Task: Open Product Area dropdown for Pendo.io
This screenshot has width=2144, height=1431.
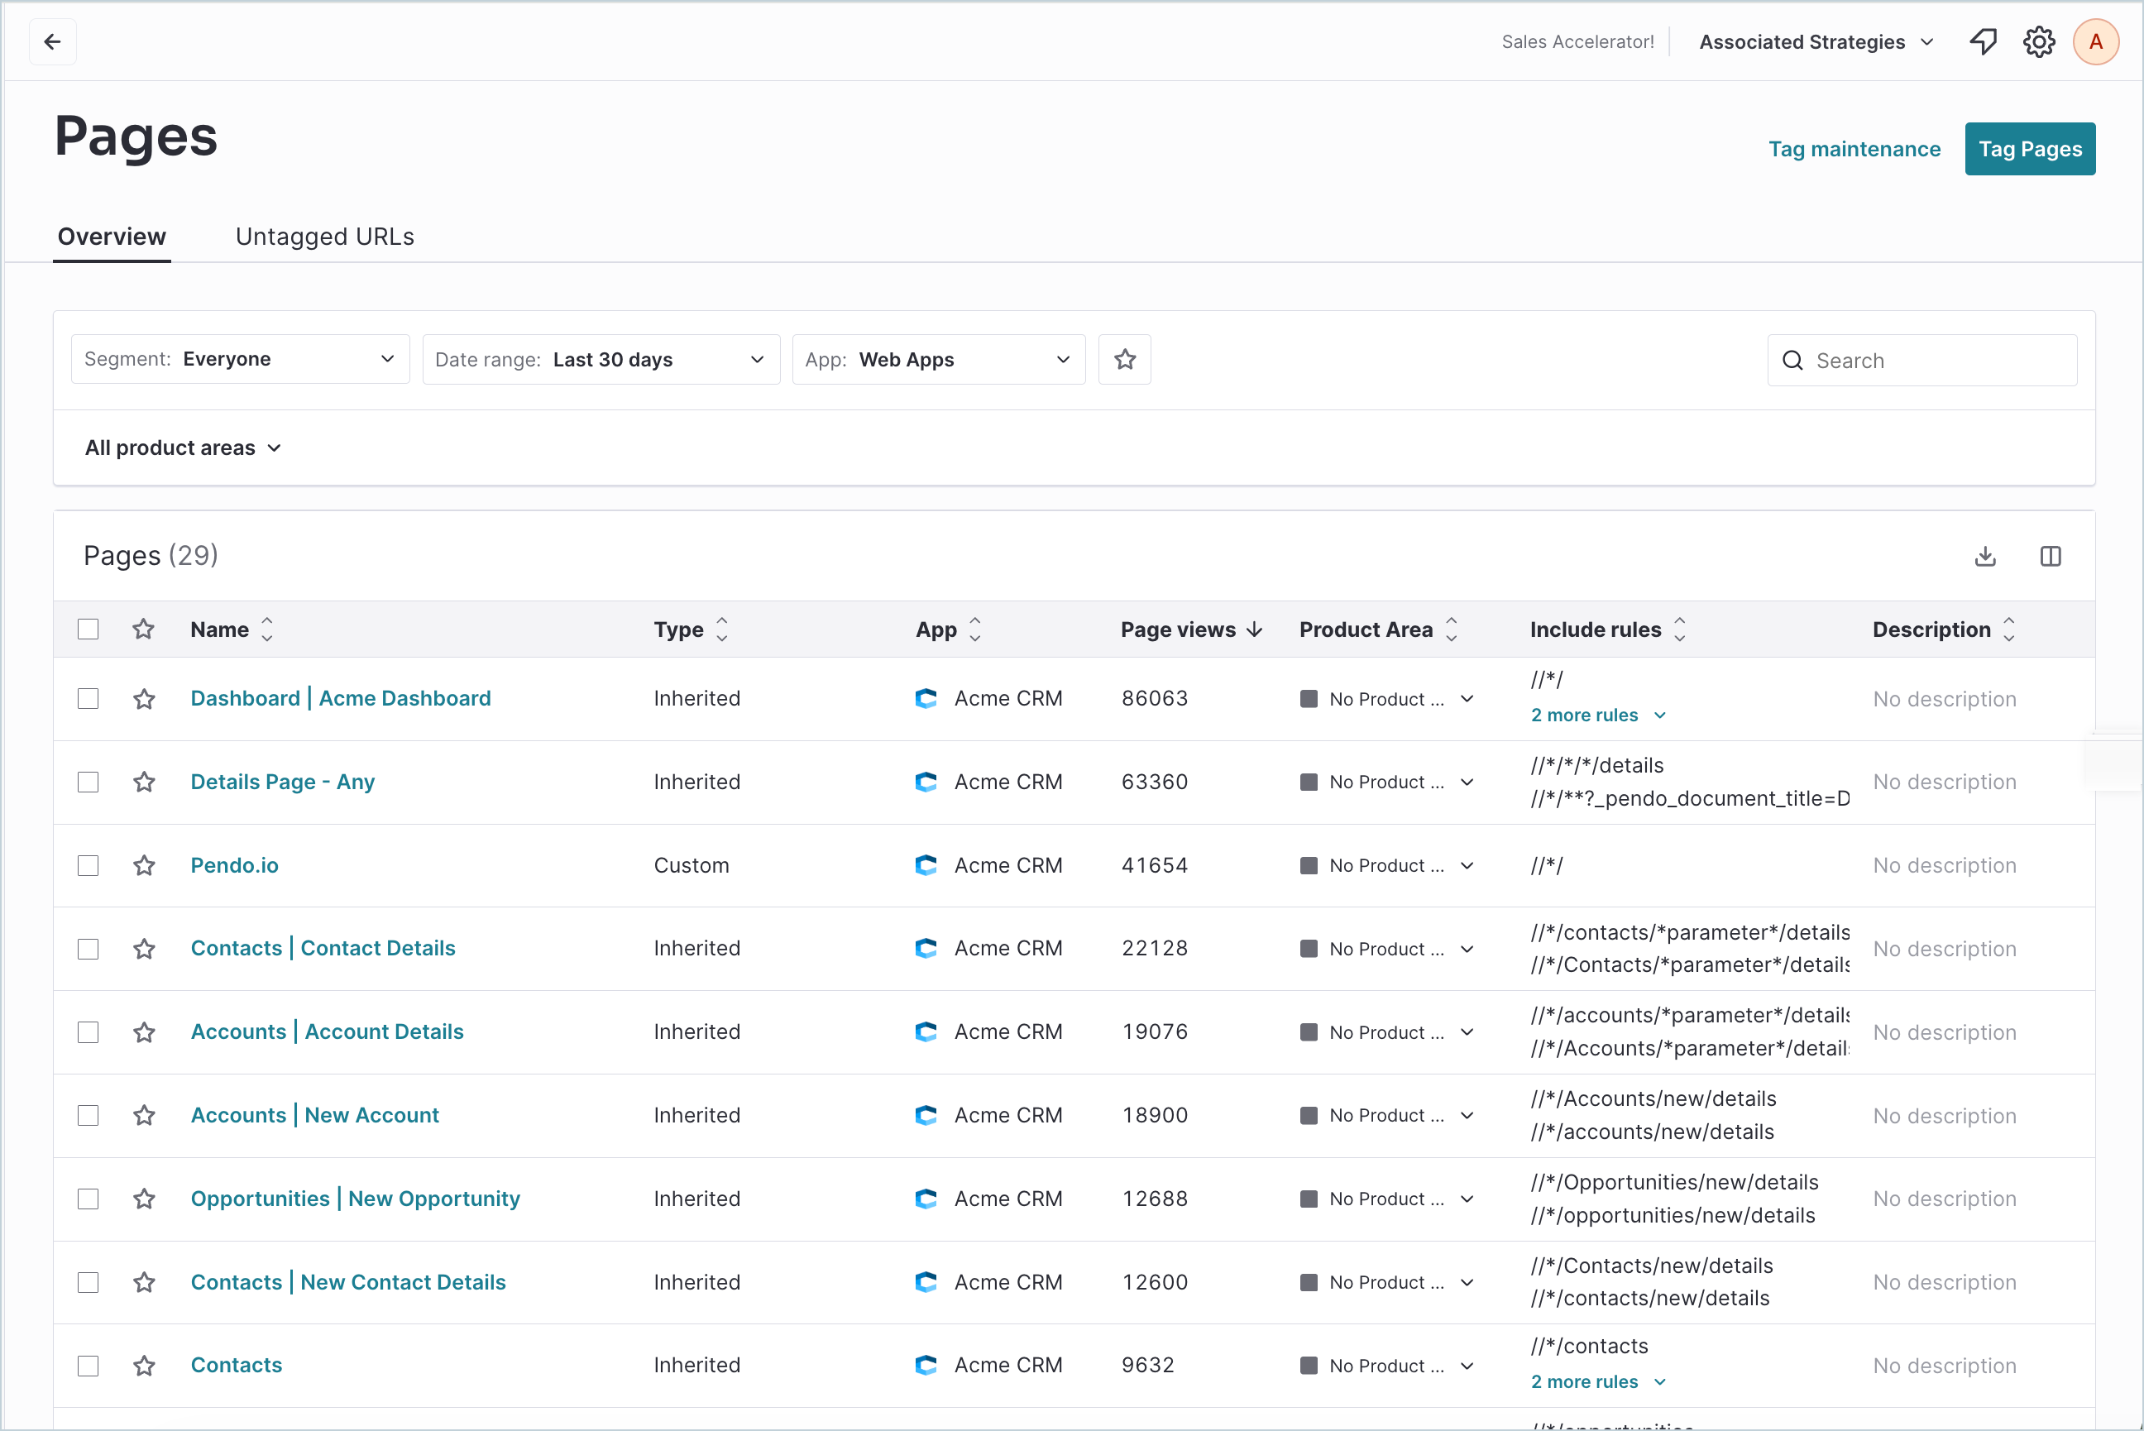Action: [x=1388, y=865]
